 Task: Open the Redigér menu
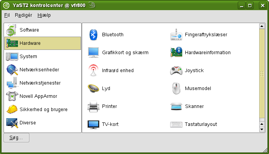point(23,15)
